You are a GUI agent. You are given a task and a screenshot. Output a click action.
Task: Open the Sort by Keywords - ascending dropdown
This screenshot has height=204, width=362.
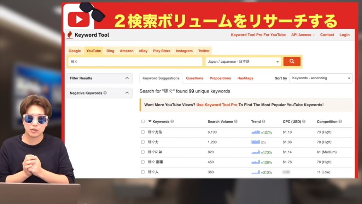pos(321,78)
